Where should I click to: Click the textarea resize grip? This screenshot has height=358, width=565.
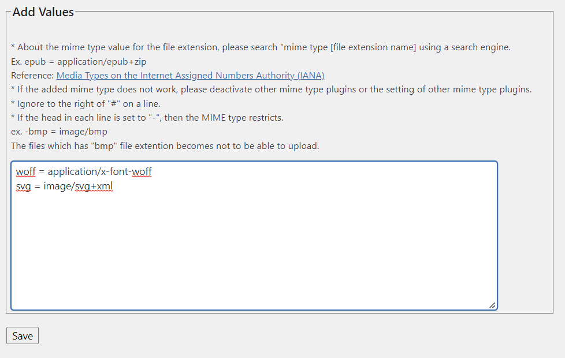(492, 305)
